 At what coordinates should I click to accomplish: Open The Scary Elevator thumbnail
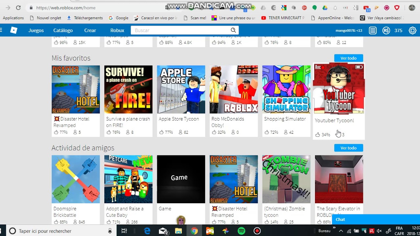point(339,179)
